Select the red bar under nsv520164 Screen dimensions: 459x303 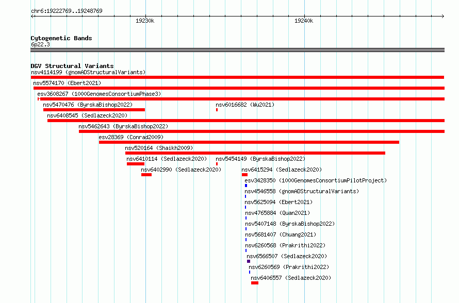point(255,153)
